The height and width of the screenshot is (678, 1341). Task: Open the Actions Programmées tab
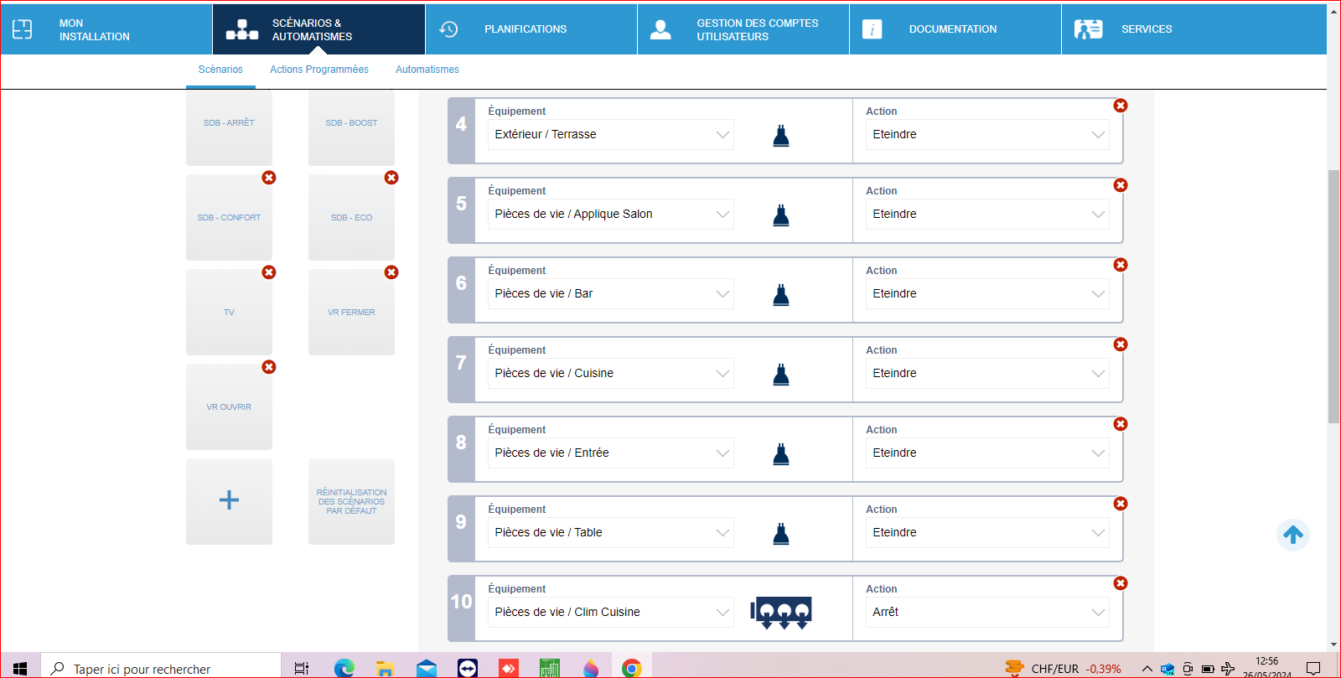[x=318, y=70]
